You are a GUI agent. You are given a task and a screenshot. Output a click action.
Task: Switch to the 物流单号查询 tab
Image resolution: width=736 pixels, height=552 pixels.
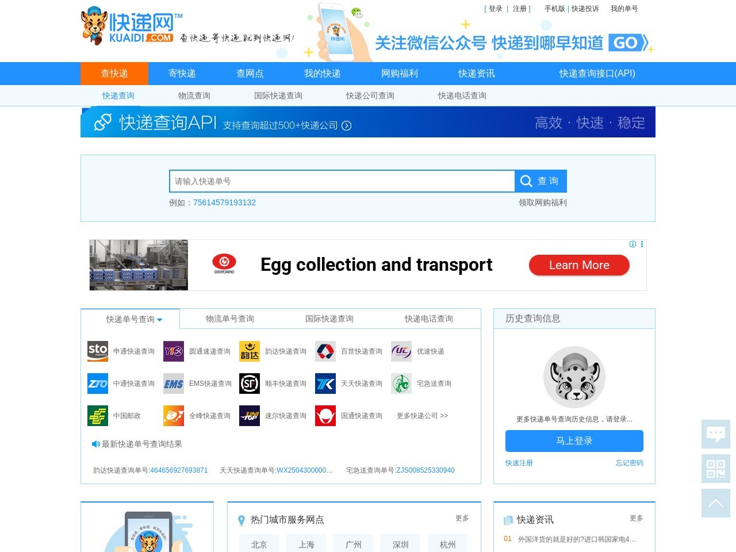230,319
